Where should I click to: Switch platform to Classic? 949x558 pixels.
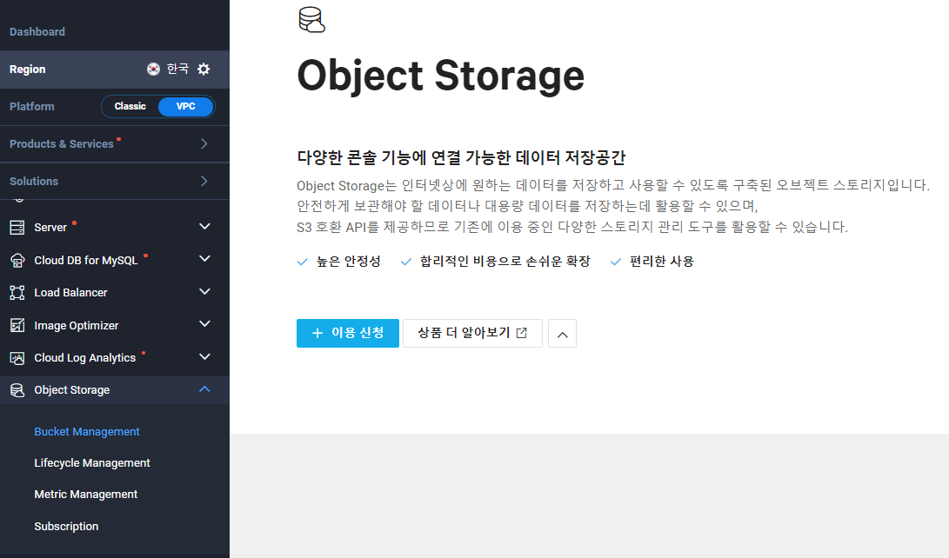point(130,106)
